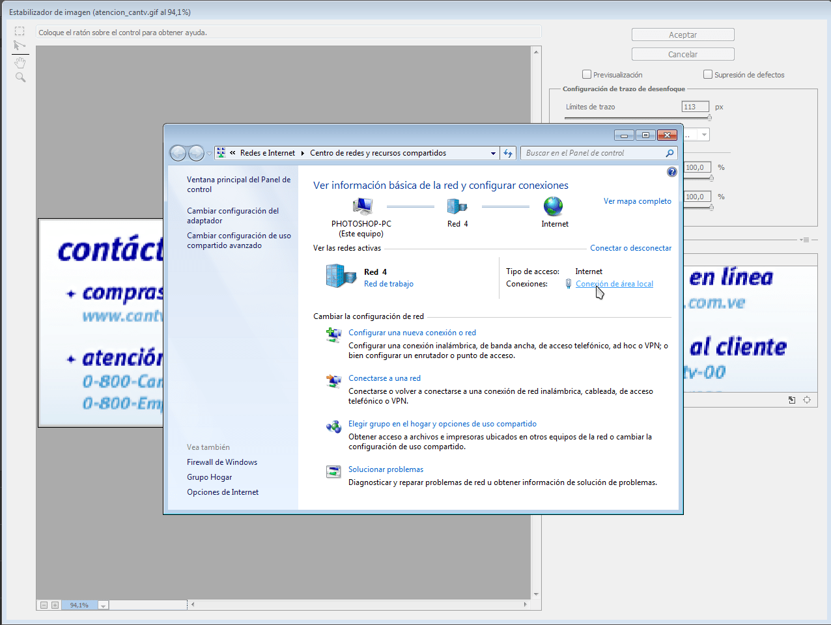Open the recent pages dropdown arrow
The width and height of the screenshot is (831, 625).
[x=209, y=154]
